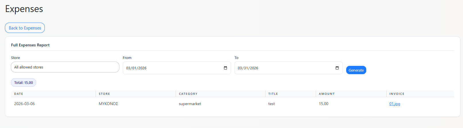
Task: Click the Total: 15,00 badge
Action: tap(24, 82)
